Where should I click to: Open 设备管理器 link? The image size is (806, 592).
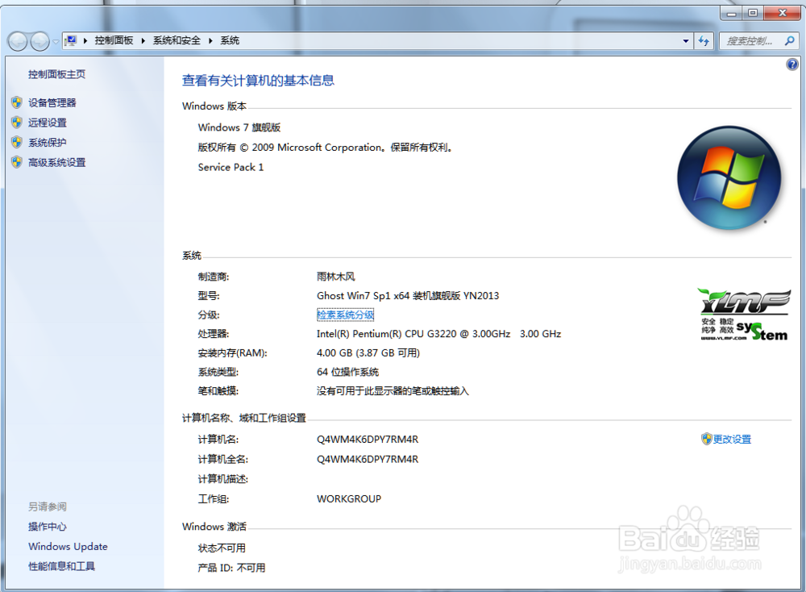click(x=52, y=103)
